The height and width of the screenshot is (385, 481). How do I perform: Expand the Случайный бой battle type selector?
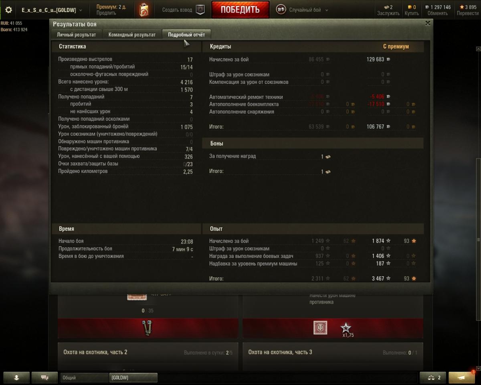tap(326, 10)
